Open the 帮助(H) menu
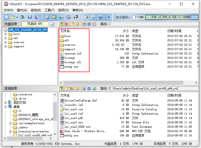 pos(78,10)
